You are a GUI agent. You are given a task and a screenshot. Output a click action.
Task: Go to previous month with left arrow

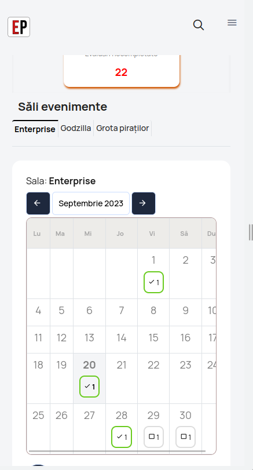click(38, 203)
